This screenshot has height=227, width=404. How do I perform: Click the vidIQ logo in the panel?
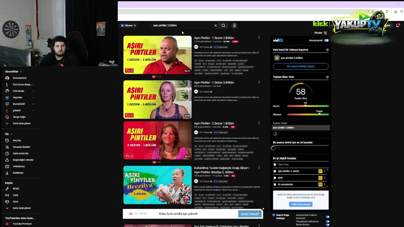pyautogui.click(x=278, y=40)
